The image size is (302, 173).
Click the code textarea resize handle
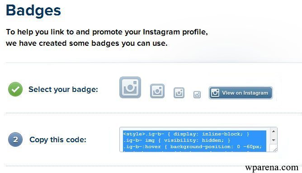coord(275,149)
